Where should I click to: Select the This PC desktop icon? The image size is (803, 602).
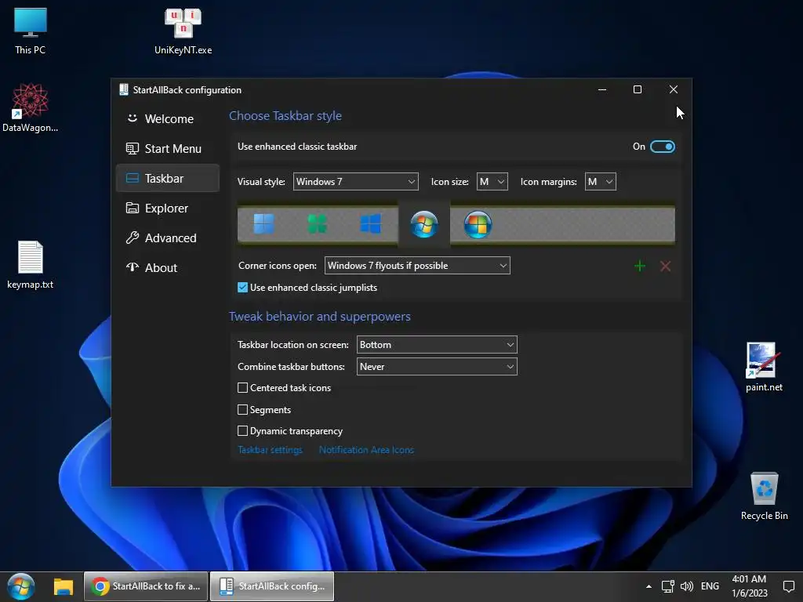click(31, 31)
